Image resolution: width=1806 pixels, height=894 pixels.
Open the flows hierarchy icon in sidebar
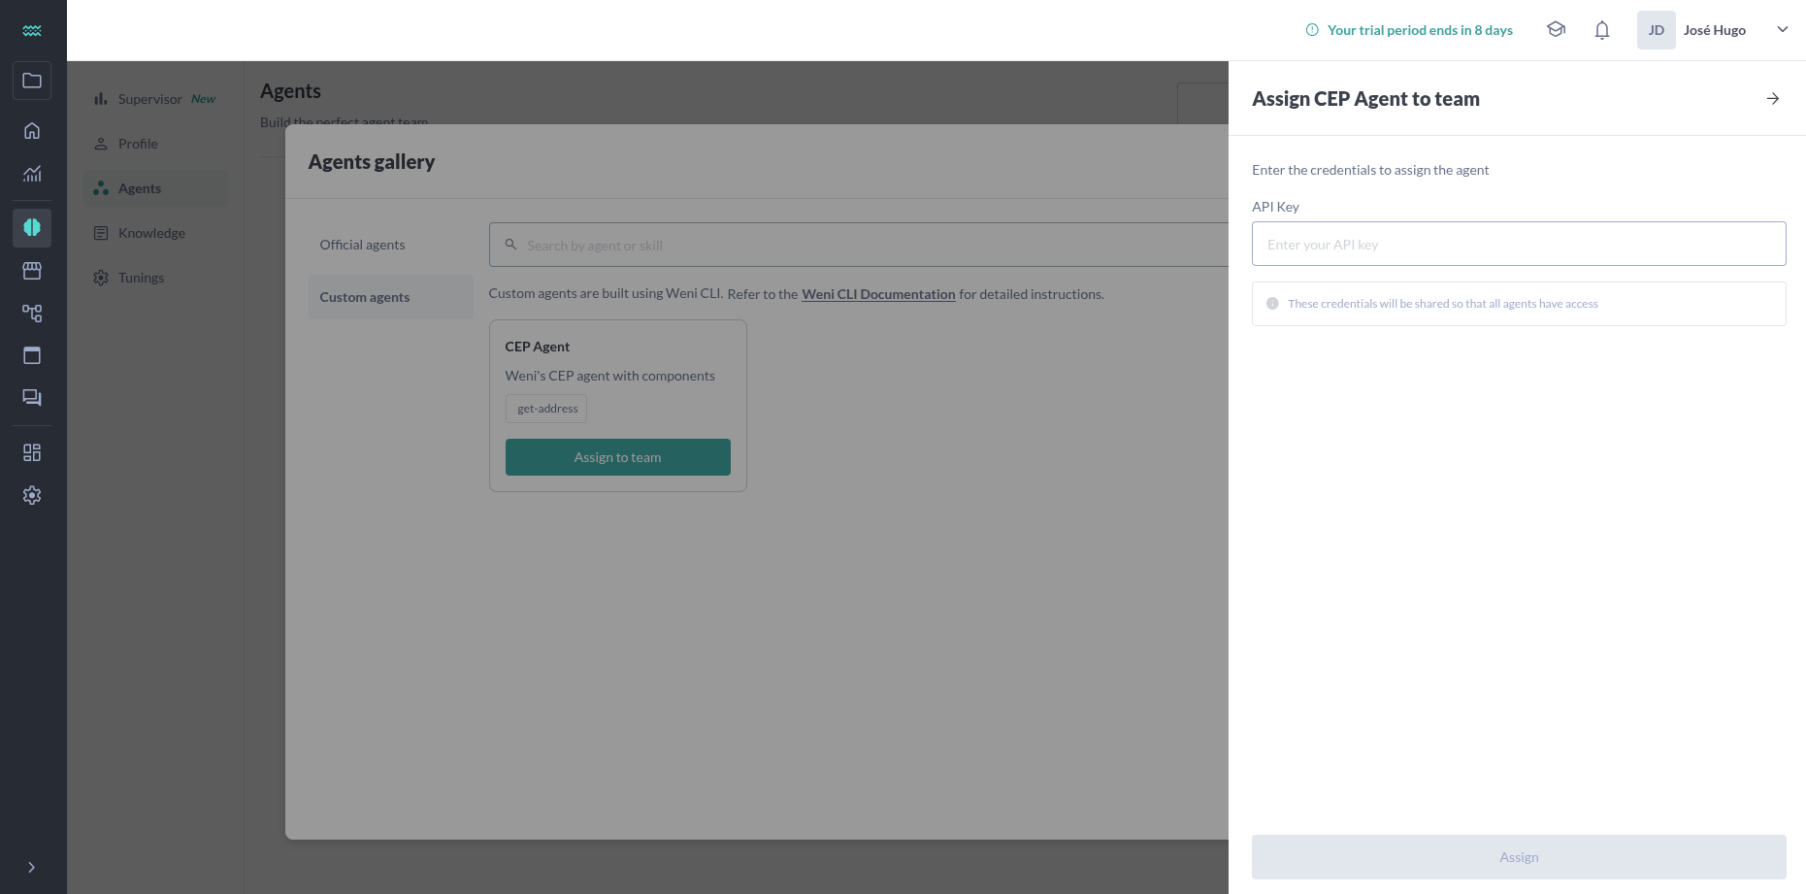click(x=32, y=313)
